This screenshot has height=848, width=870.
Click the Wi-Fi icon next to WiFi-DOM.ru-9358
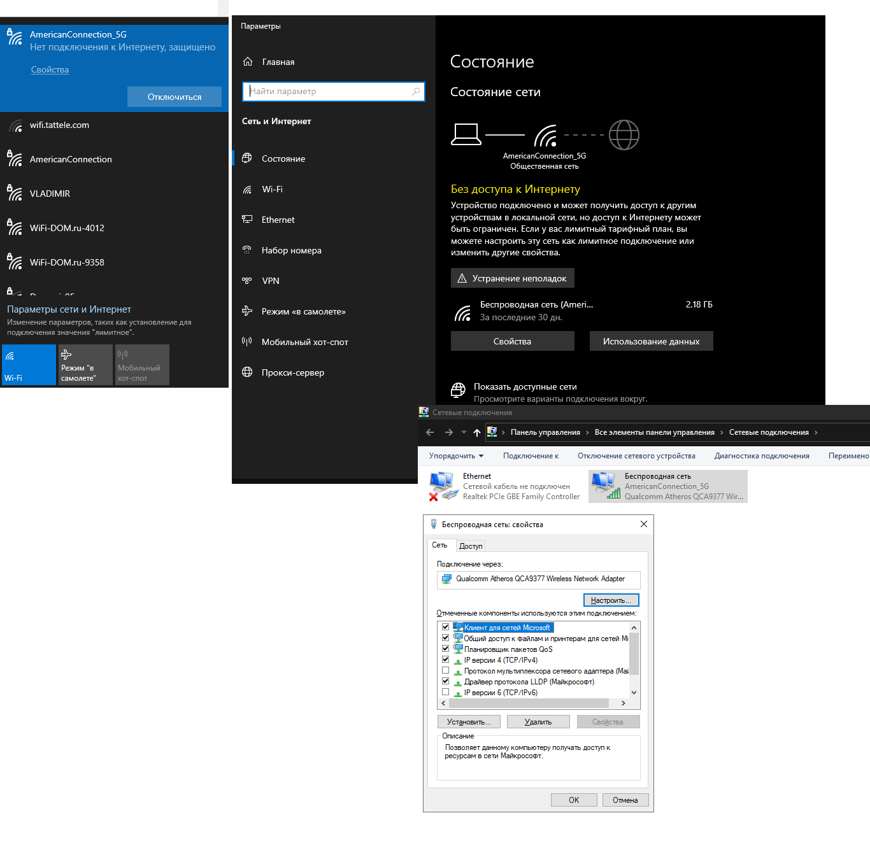coord(15,261)
